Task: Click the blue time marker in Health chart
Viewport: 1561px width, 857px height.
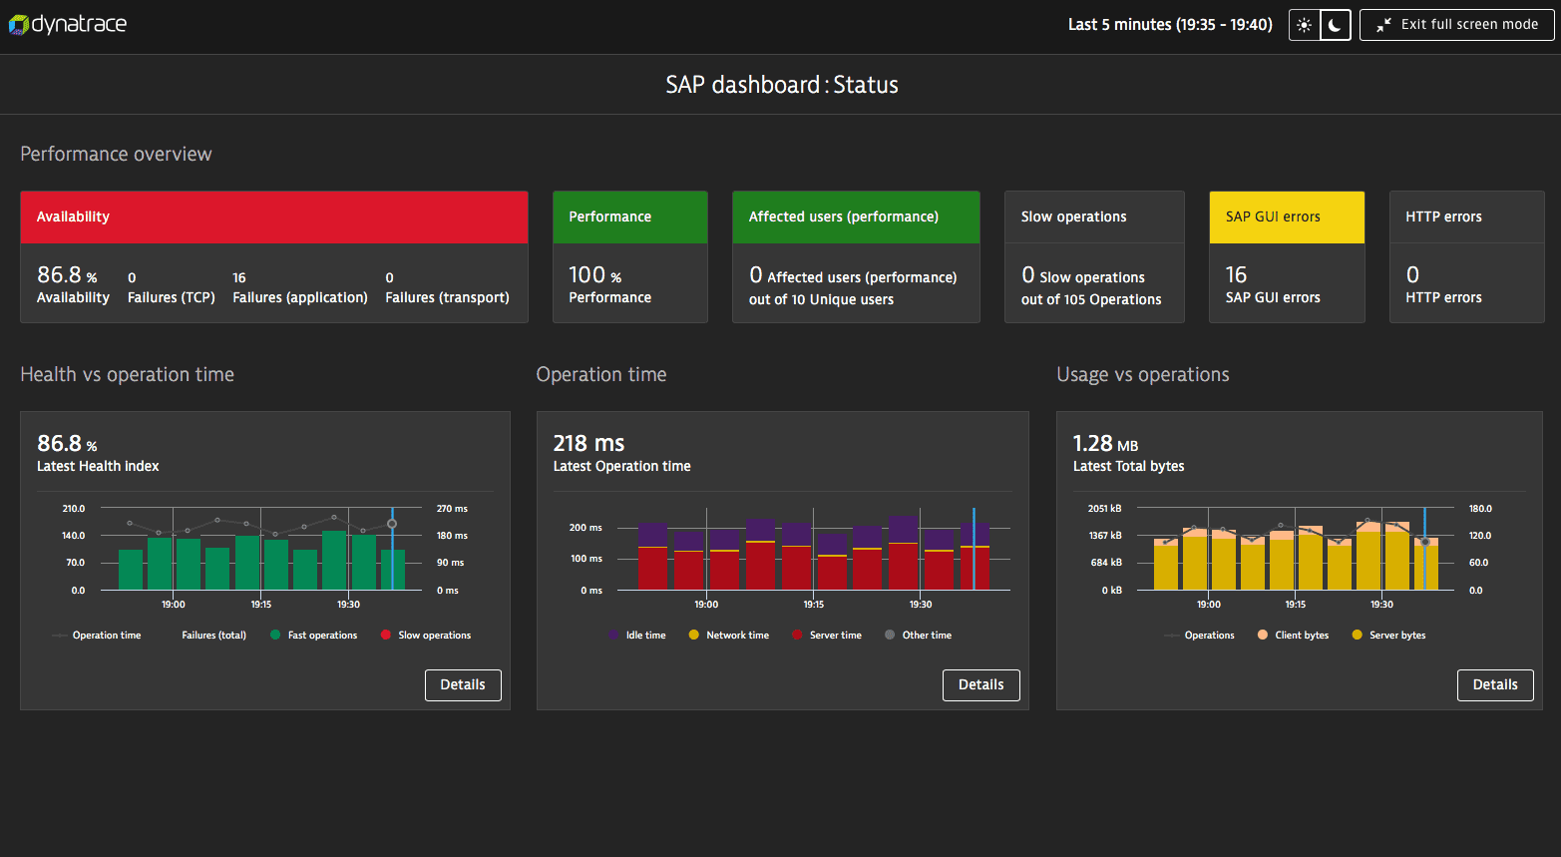Action: point(392,549)
